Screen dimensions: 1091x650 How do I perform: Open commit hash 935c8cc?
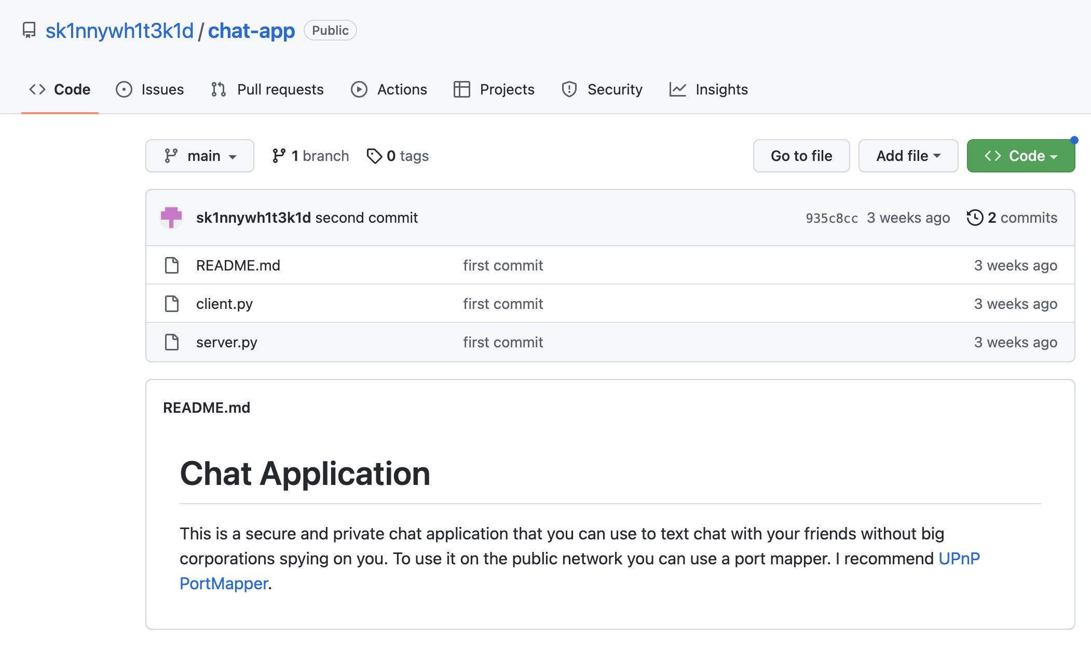pos(831,218)
